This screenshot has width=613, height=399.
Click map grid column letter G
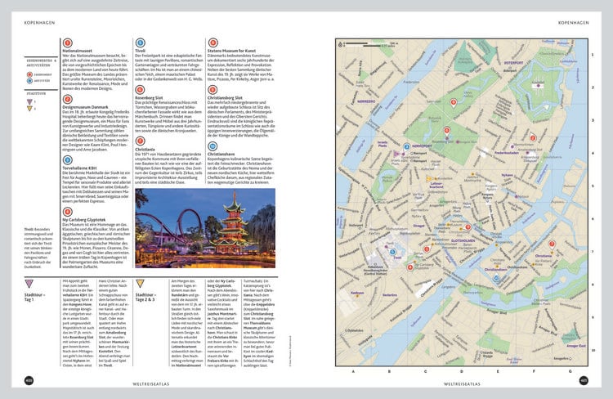[x=570, y=371]
